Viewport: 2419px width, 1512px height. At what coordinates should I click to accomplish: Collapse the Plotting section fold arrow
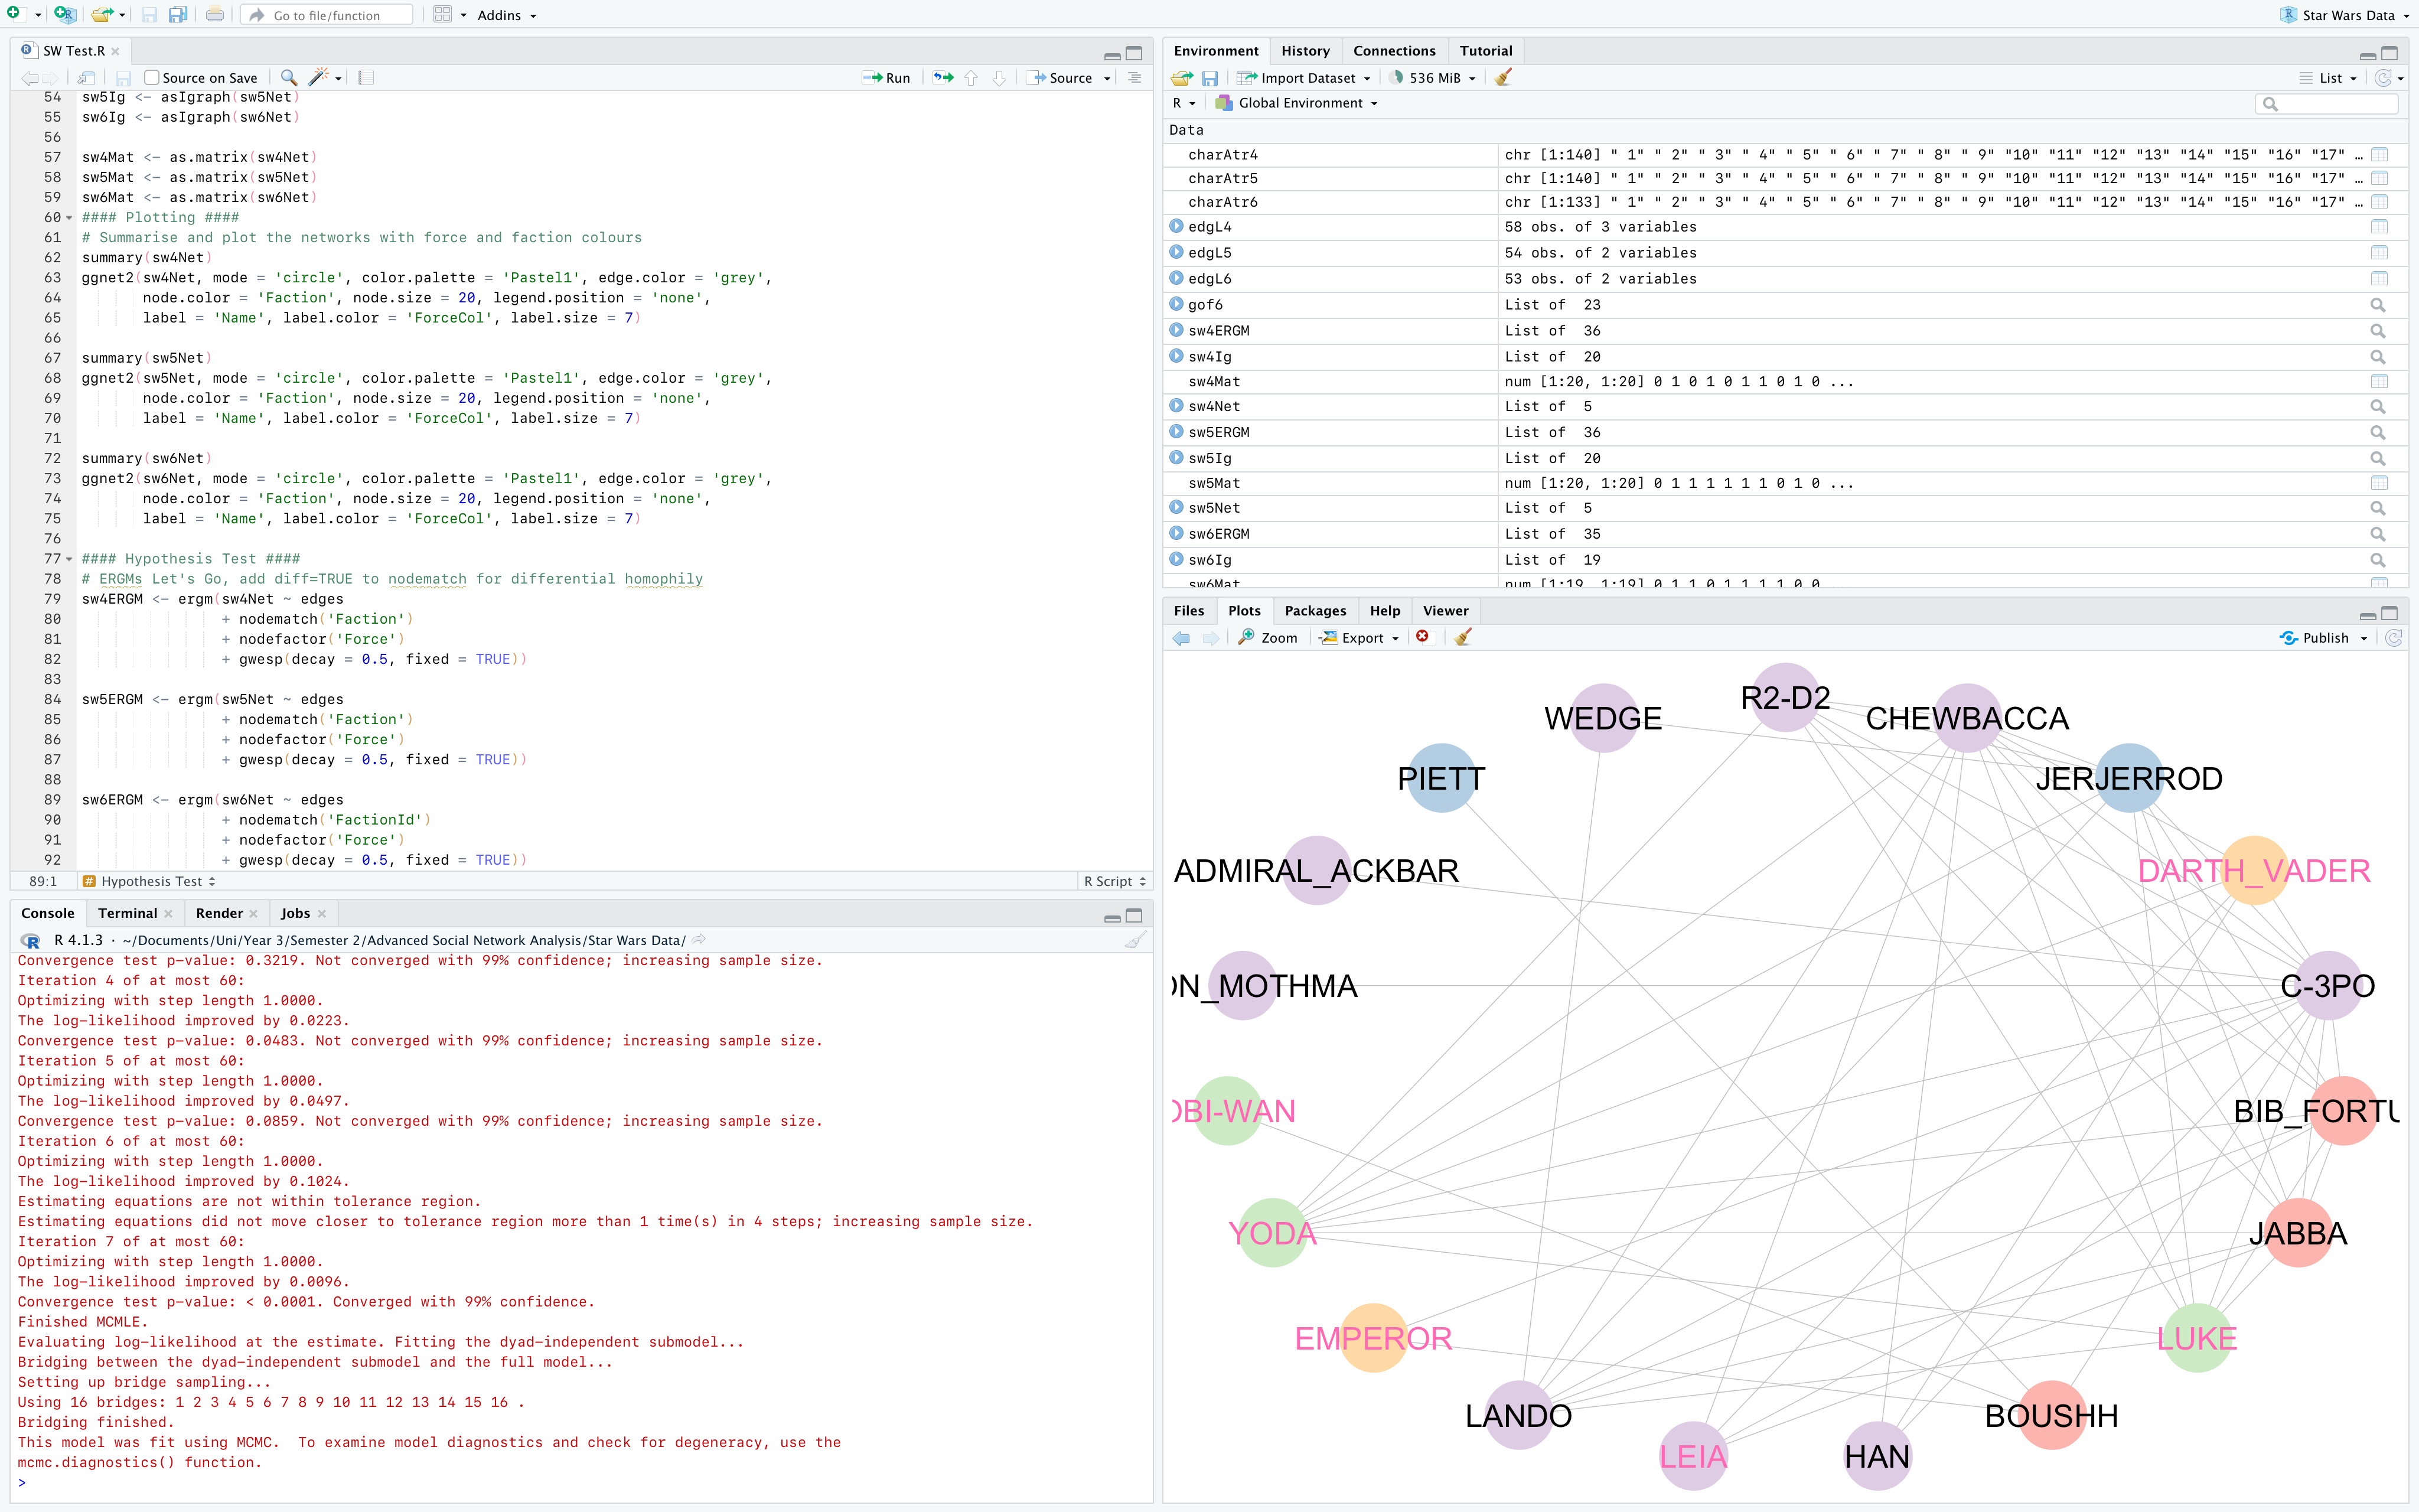click(x=69, y=218)
